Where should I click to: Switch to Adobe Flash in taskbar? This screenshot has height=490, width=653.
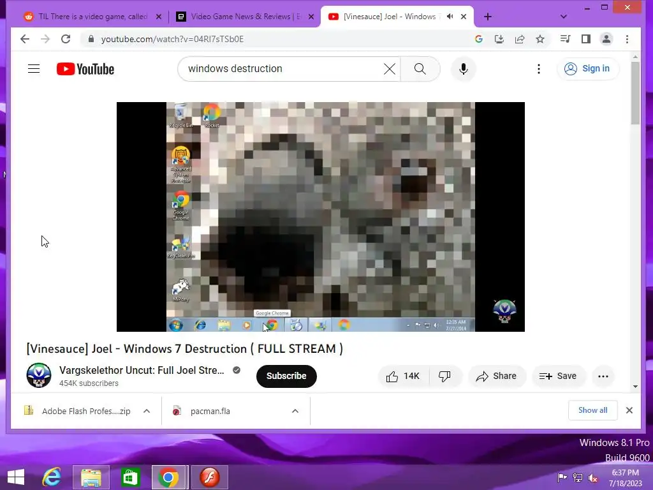[x=209, y=477]
